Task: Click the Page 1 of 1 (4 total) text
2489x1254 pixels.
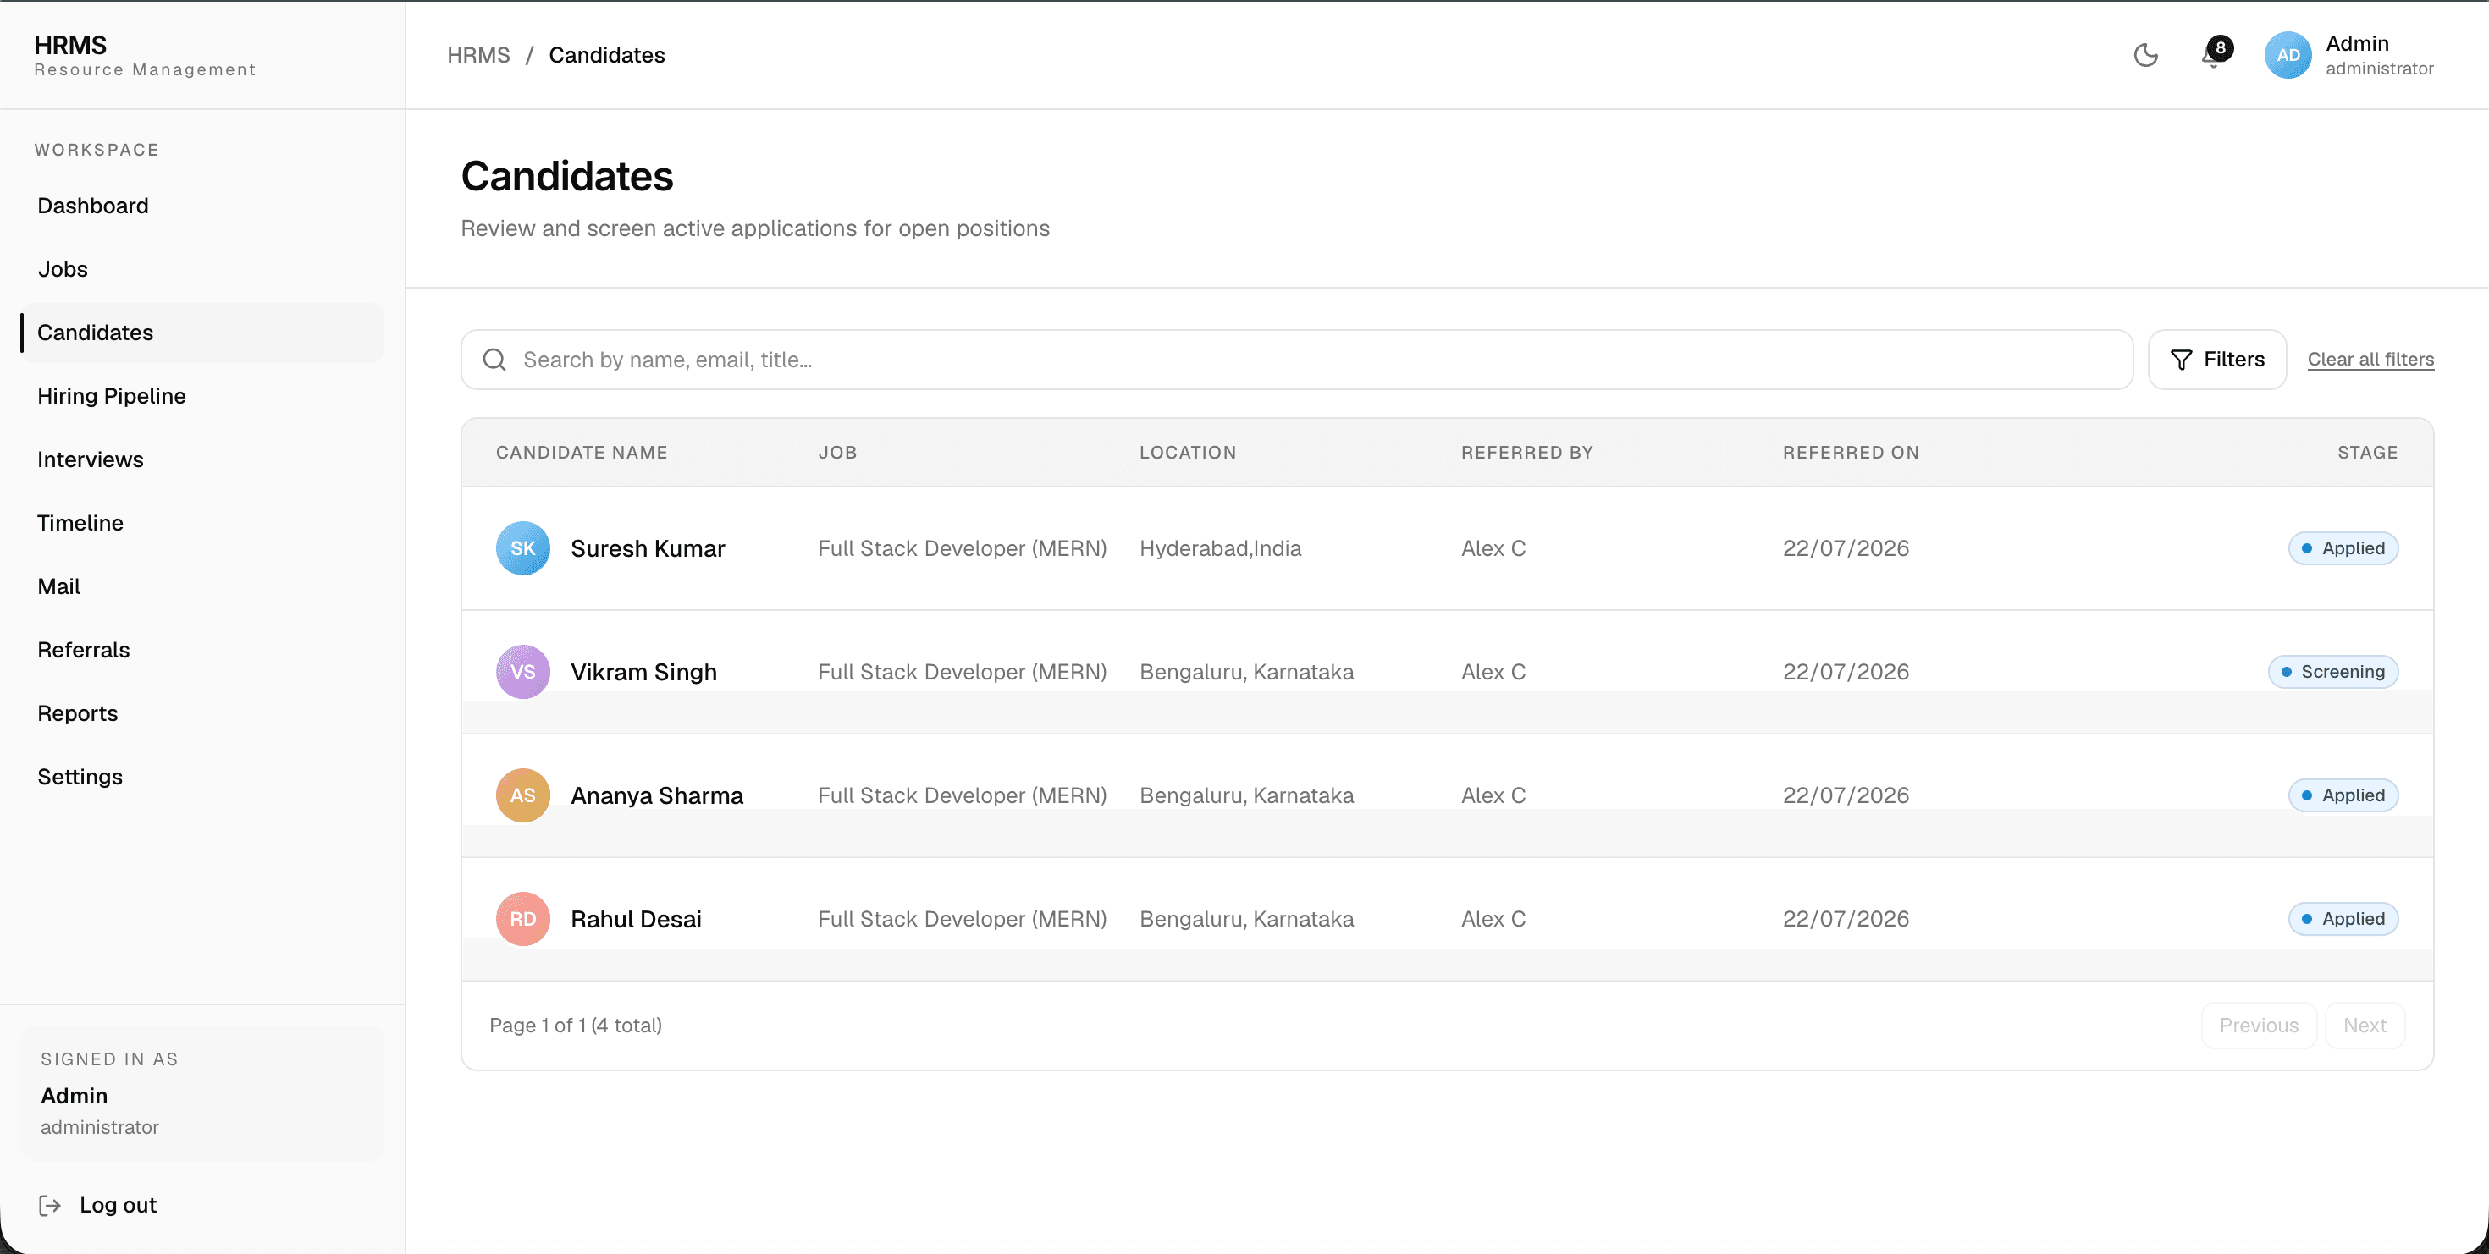Action: (x=575, y=1026)
